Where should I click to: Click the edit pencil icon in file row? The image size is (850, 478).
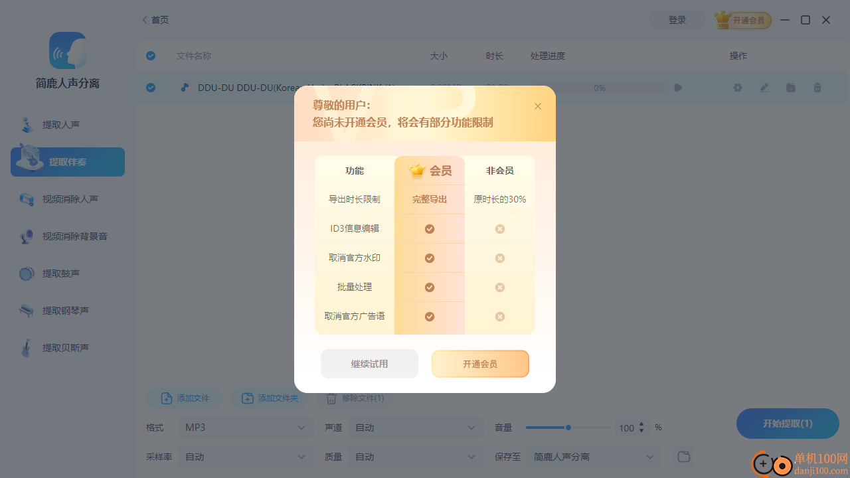coord(764,88)
